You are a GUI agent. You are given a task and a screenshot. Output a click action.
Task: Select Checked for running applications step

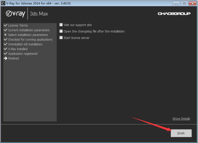coord(30,39)
